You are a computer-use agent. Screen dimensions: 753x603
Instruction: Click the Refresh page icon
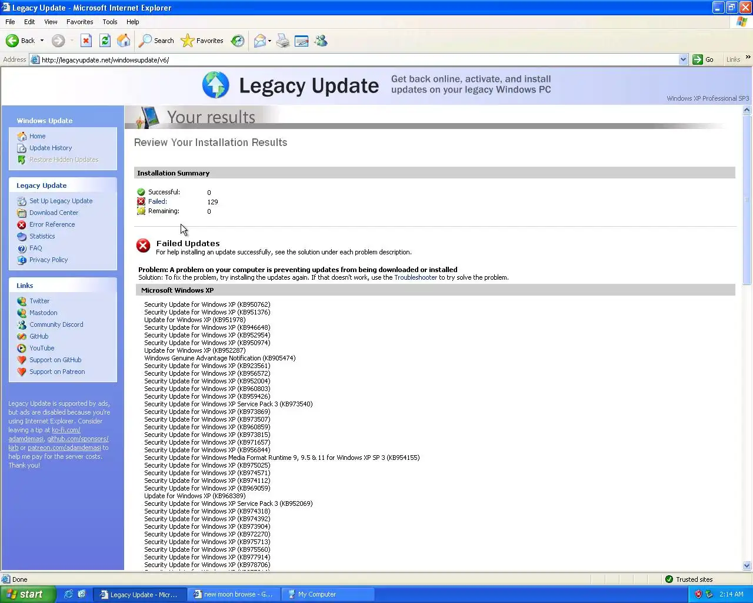105,41
